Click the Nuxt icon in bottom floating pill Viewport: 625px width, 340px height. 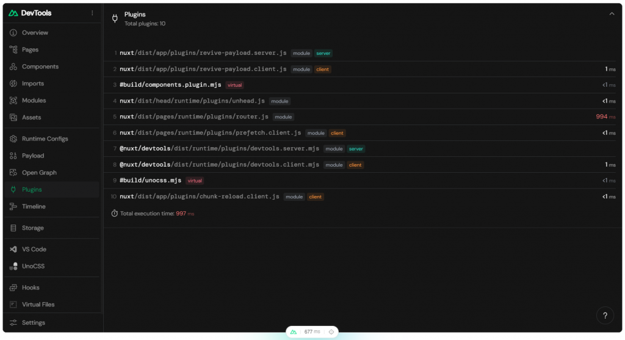(x=294, y=331)
